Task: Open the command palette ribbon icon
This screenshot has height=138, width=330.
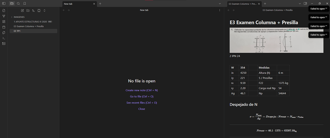Action: pos(4,38)
